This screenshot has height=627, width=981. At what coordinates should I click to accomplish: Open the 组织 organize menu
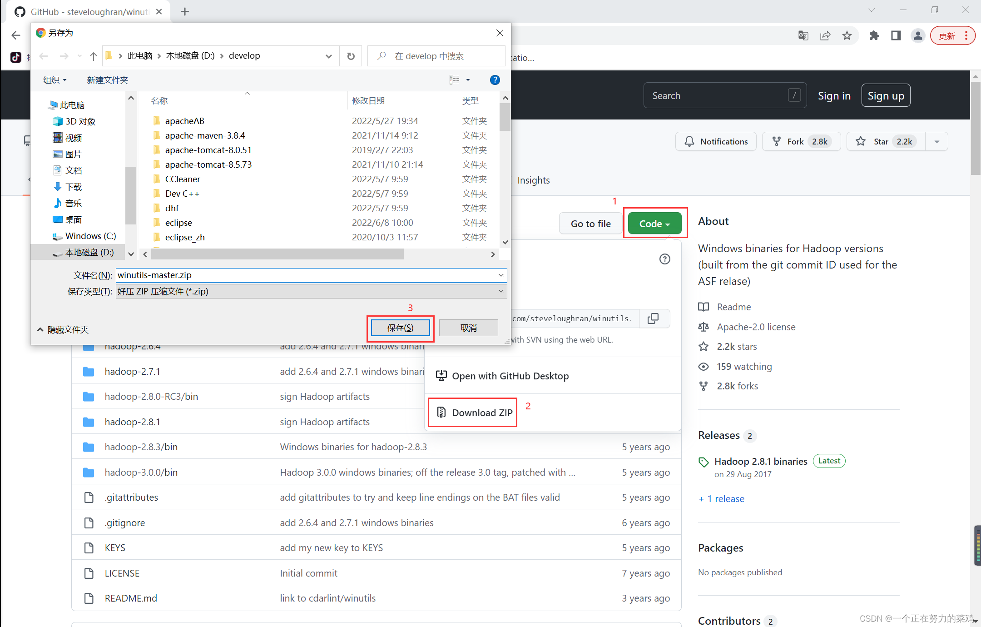[x=54, y=80]
